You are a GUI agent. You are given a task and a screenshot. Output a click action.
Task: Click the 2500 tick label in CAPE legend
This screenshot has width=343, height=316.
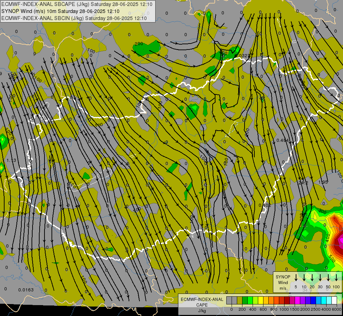[x=316, y=309]
